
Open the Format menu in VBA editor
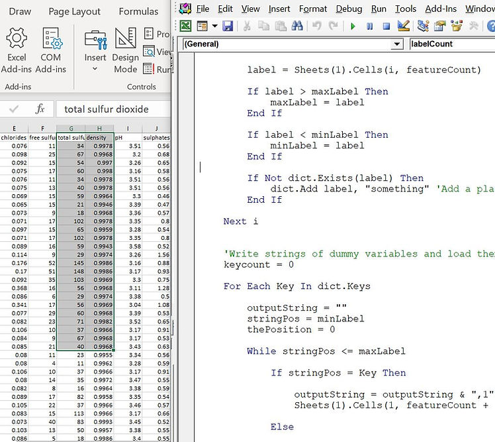tap(313, 9)
